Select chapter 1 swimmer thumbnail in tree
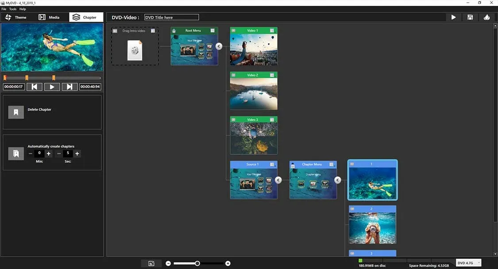498x269 pixels. pyautogui.click(x=373, y=183)
